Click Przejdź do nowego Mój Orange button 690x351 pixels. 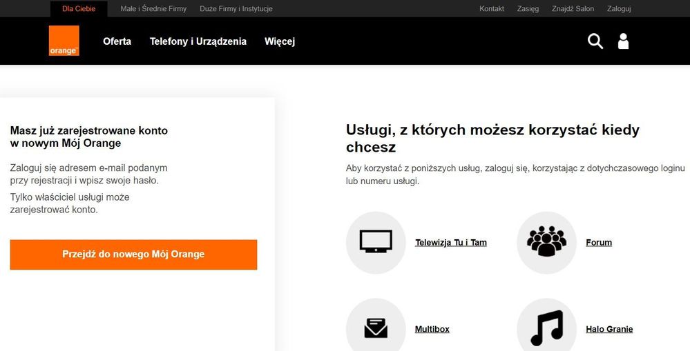click(x=133, y=254)
